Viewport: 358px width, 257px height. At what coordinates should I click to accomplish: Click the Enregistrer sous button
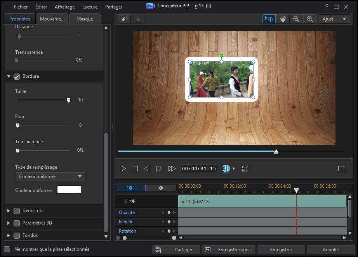pos(229,250)
